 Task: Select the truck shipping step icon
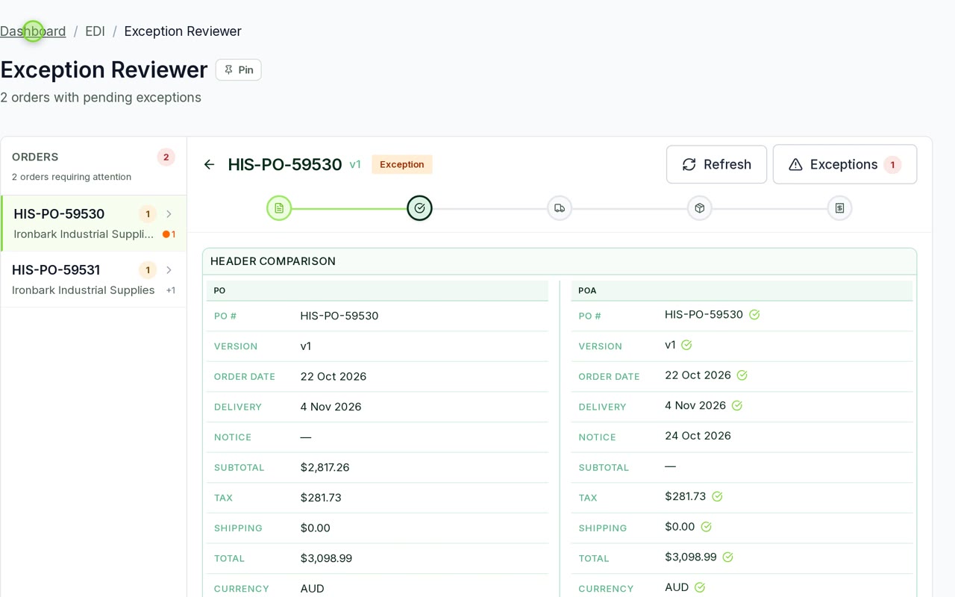coord(560,208)
